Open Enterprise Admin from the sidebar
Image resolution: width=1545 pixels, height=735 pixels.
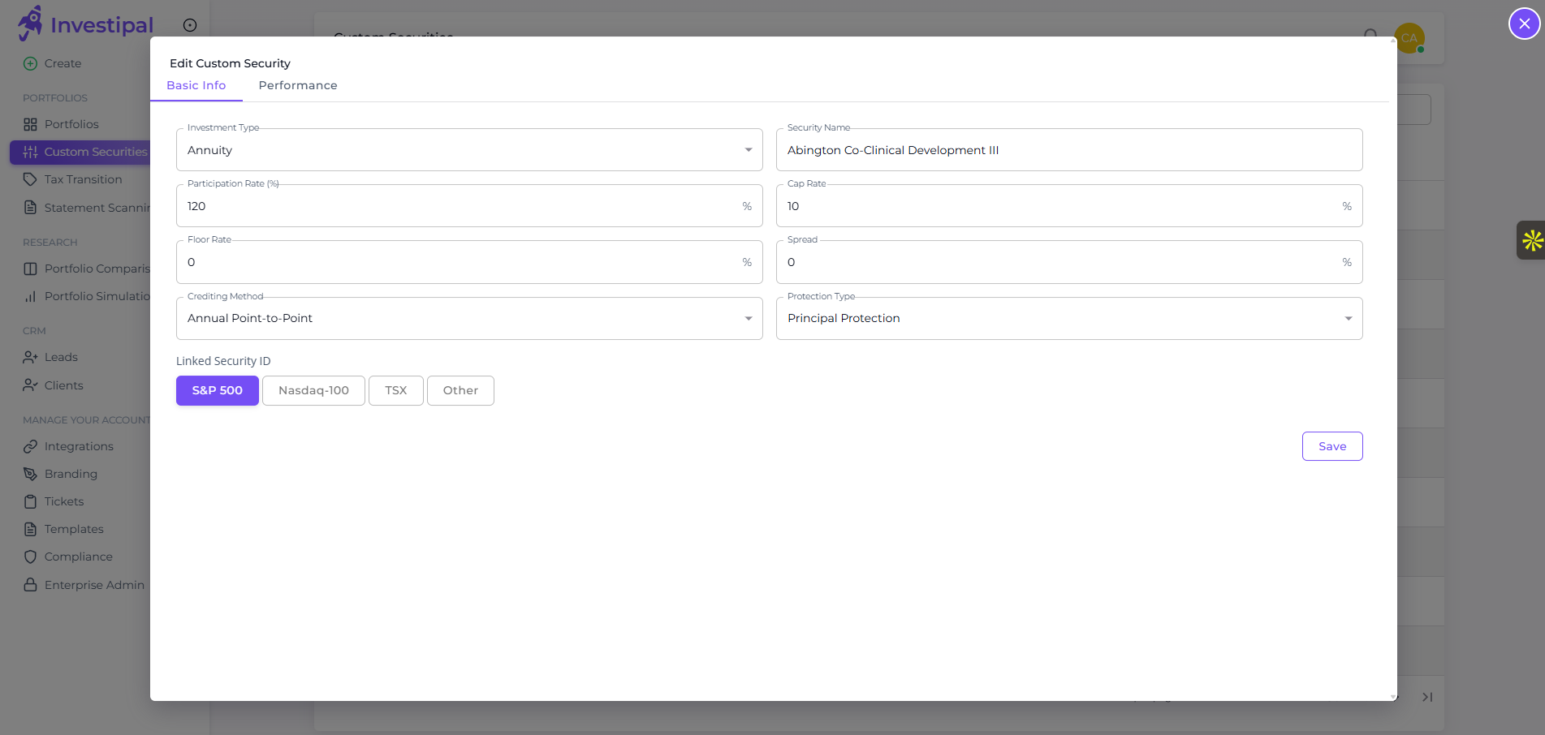(30, 585)
